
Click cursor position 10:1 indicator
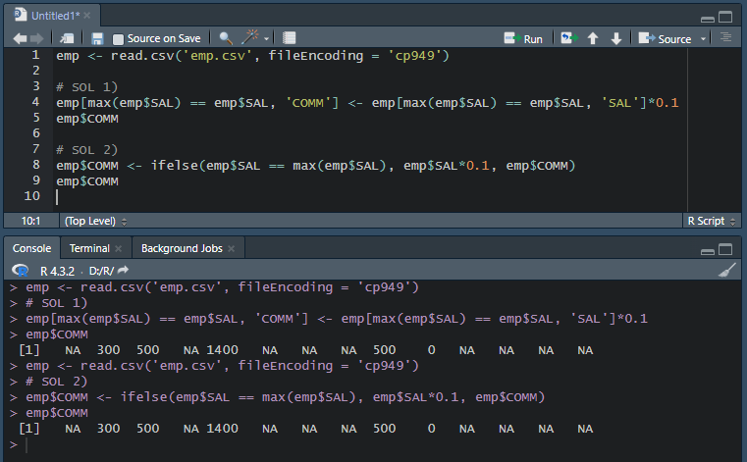30,221
